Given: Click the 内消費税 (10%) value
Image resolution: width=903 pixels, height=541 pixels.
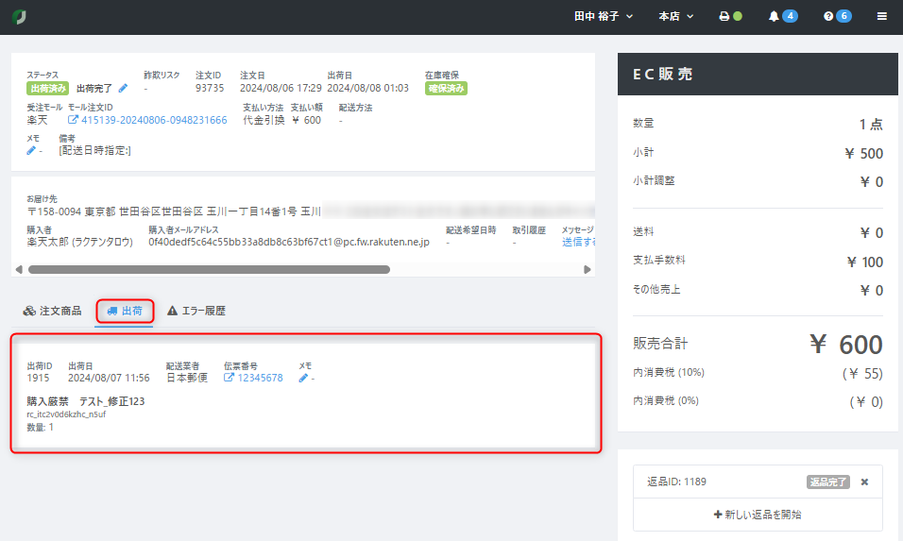Looking at the screenshot, I should (862, 374).
